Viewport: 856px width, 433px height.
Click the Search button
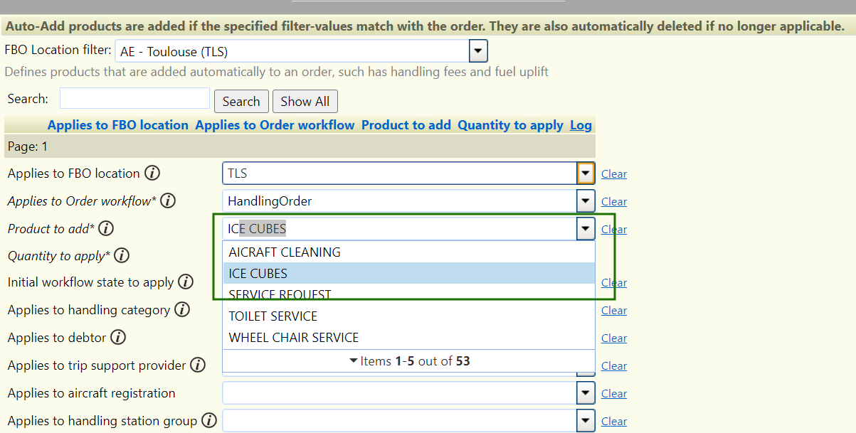pyautogui.click(x=241, y=101)
